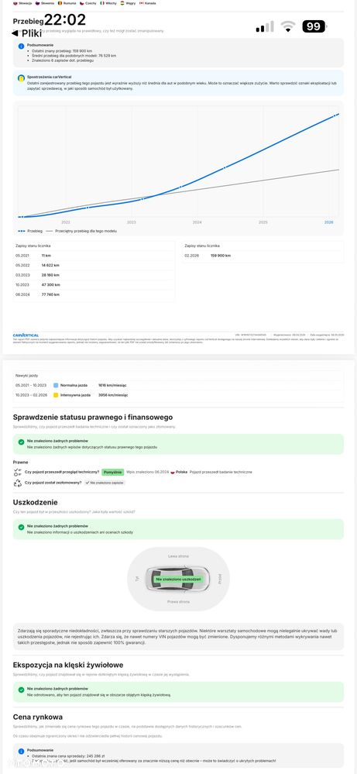Tap the battery indicator showing 99
The width and height of the screenshot is (357, 774).
coord(315,26)
